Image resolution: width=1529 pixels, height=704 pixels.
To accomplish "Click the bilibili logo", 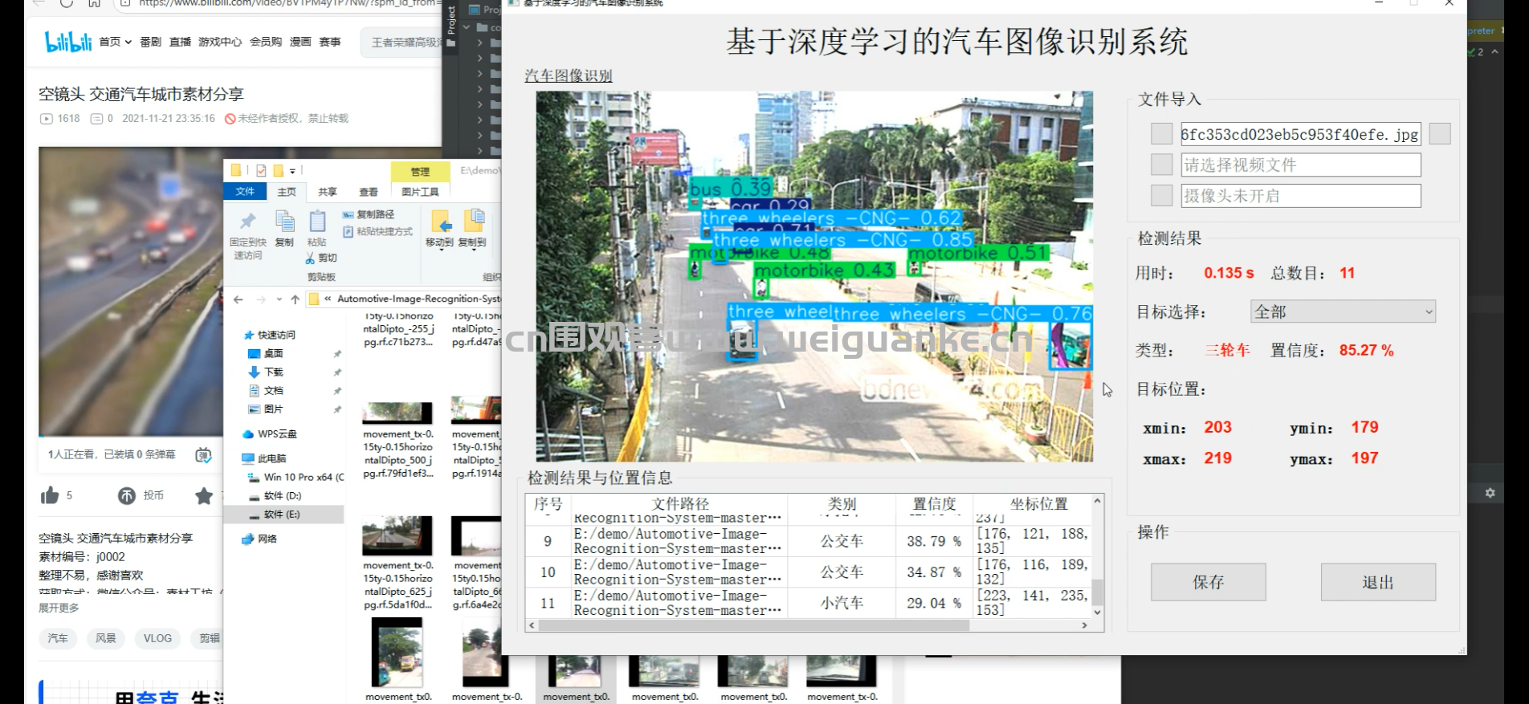I will (68, 42).
